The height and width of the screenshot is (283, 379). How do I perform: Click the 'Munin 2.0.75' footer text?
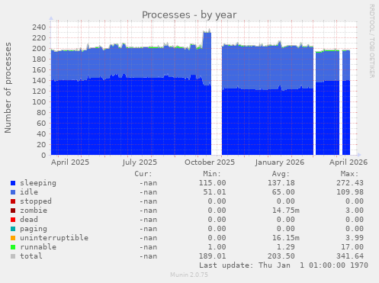[189, 275]
